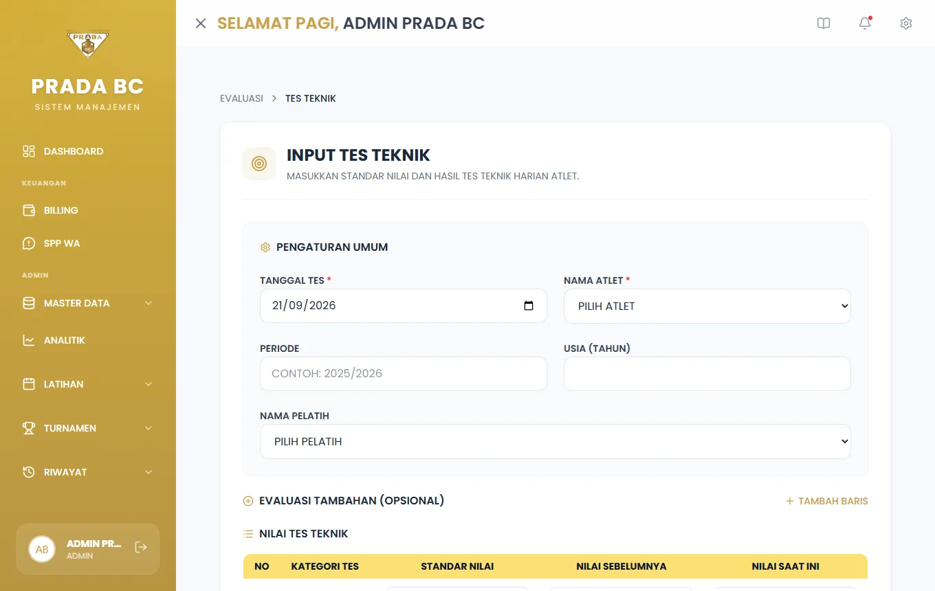This screenshot has height=591, width=935.
Task: Click the Evaluasi breadcrumb link
Action: pos(241,98)
